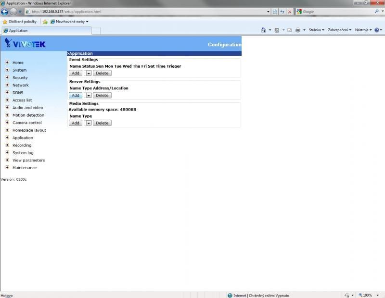The image size is (385, 298).
Task: Click Delete under Event Settings
Action: pyautogui.click(x=102, y=74)
